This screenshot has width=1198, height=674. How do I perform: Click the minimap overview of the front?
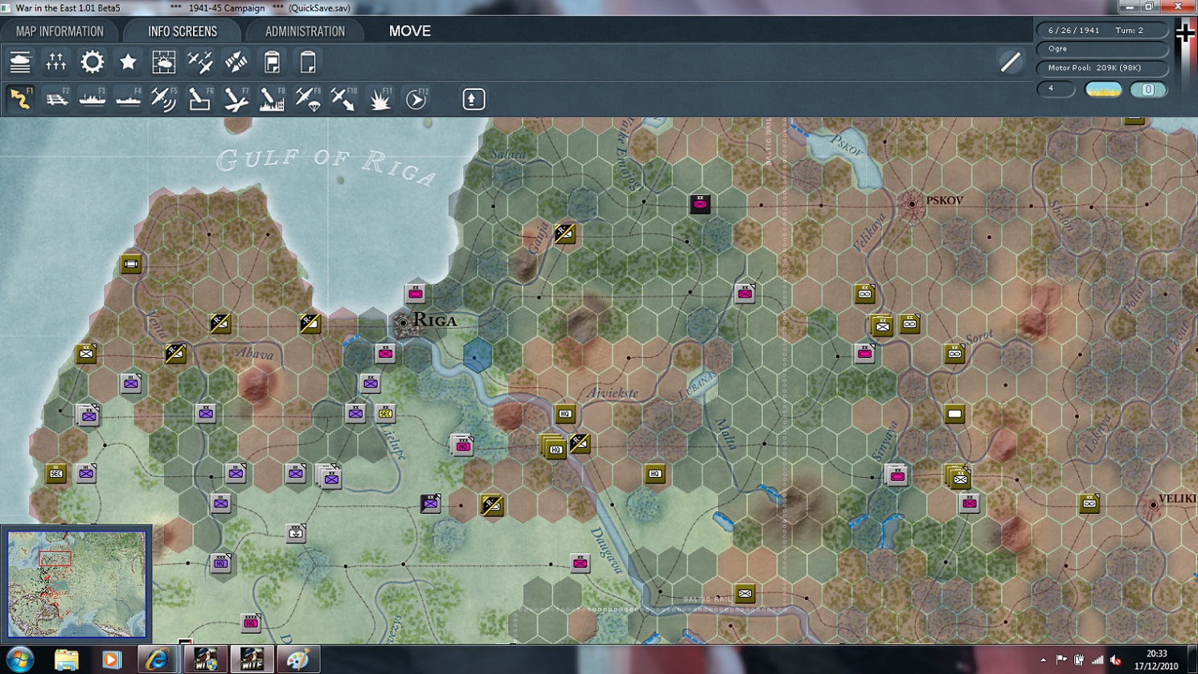[77, 584]
